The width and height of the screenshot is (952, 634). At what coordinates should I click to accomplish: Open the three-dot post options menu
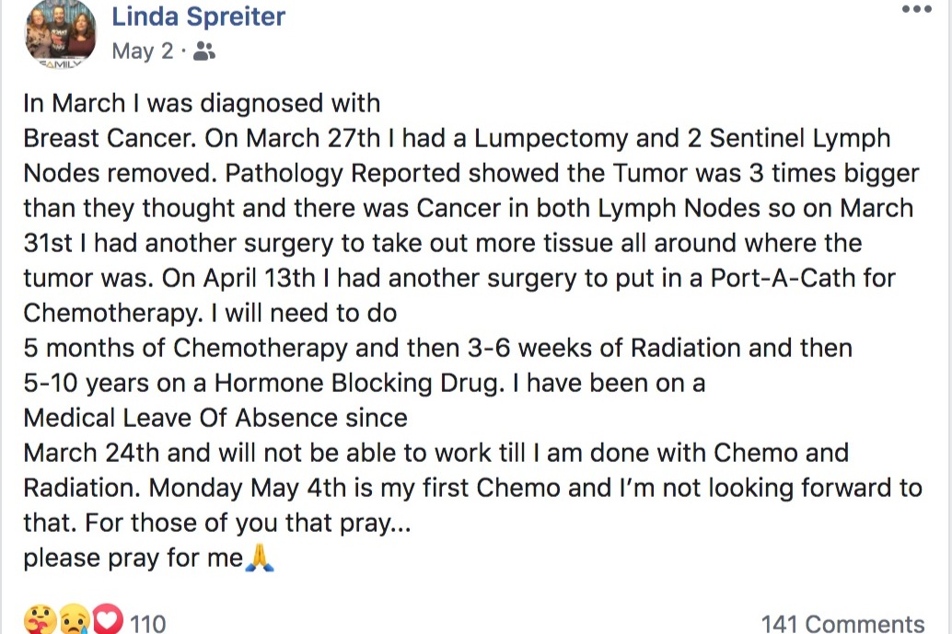(x=916, y=10)
